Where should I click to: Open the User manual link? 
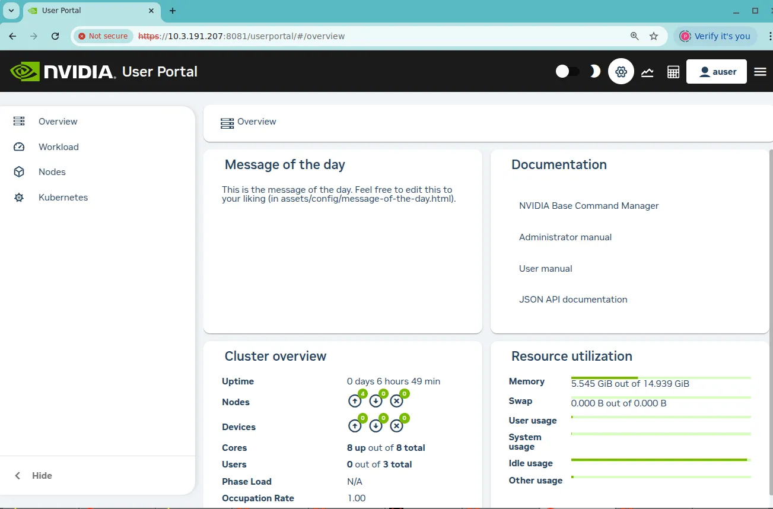546,269
